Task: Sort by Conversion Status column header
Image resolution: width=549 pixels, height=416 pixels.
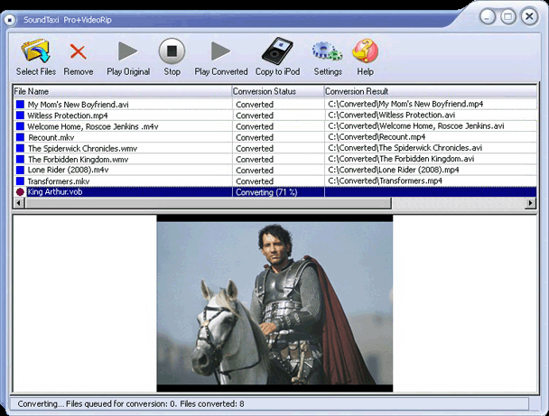Action: pos(278,91)
